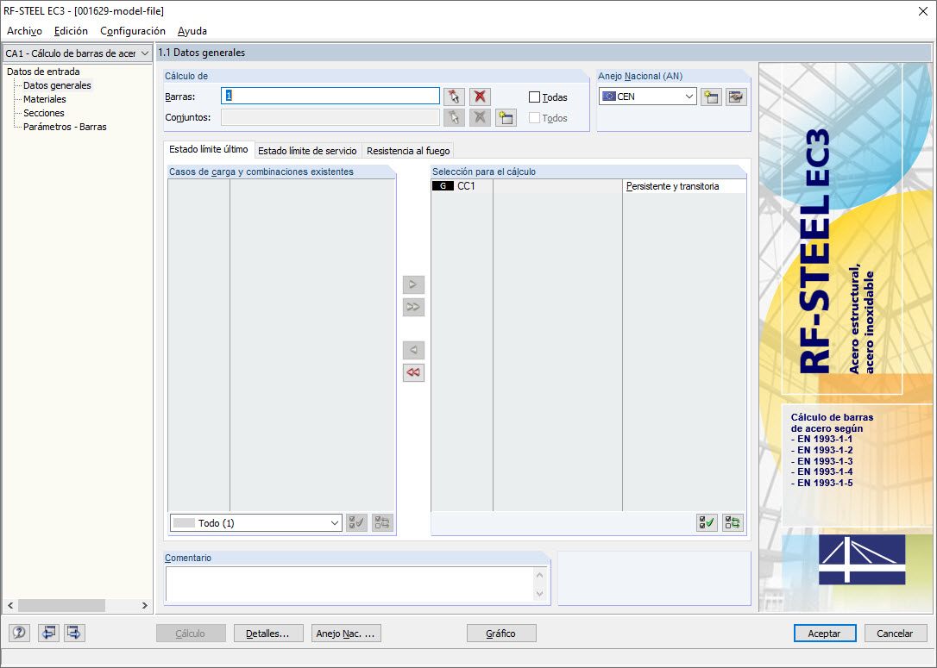Click the navigator horizontal scrollbar thumb
Screen dimensions: 937x668
coord(61,605)
